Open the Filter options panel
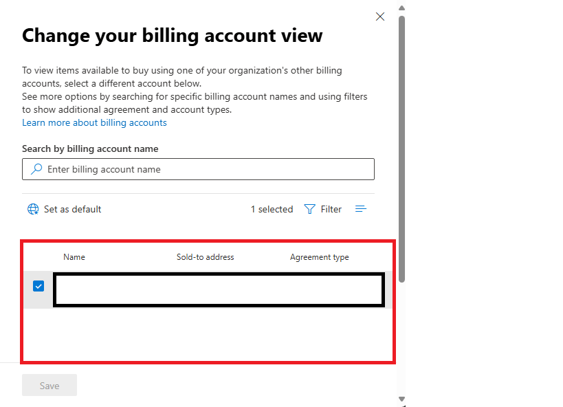 323,209
